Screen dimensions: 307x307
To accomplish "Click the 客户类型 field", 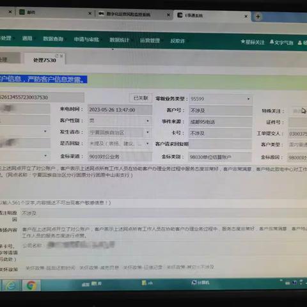I will coord(298,145).
